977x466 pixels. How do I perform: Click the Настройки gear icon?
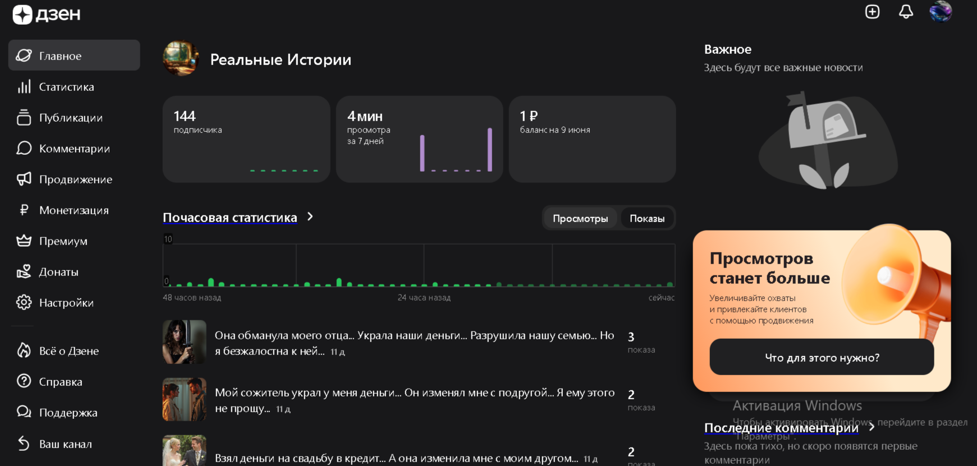click(24, 303)
